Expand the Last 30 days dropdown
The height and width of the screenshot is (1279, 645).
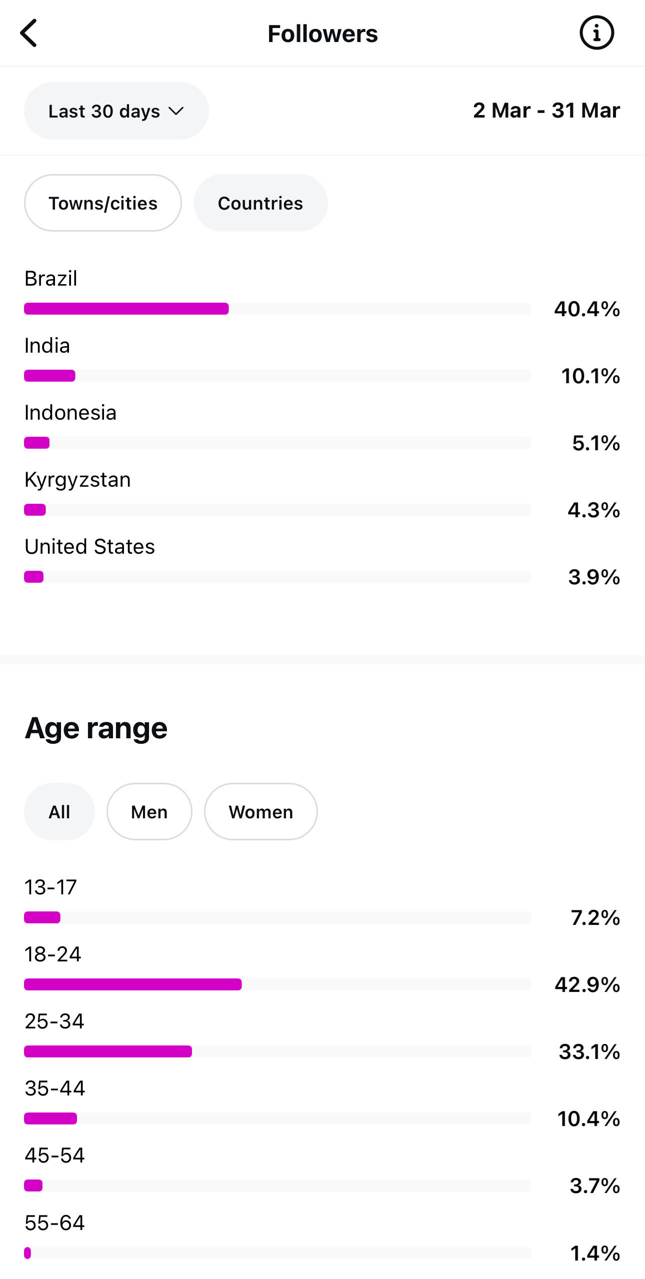click(116, 111)
